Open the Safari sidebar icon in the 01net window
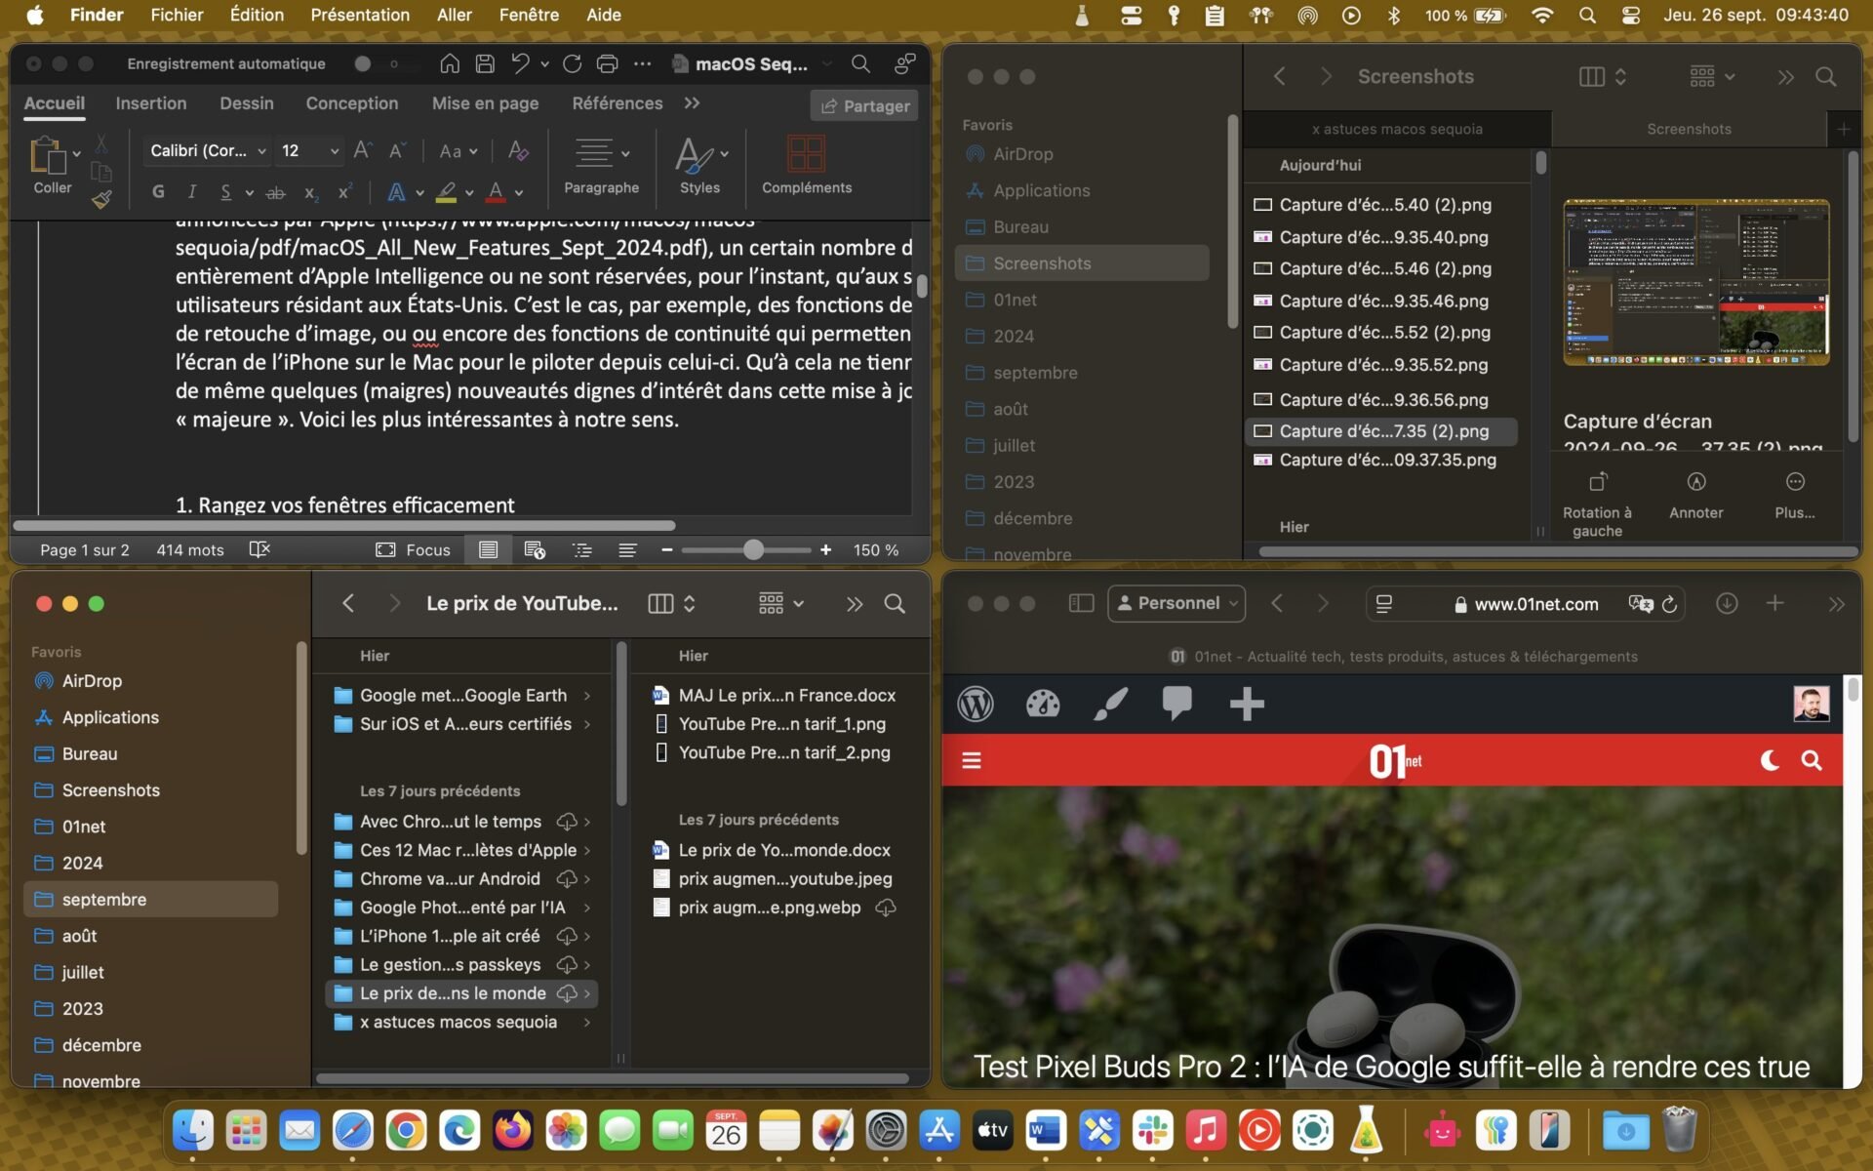The width and height of the screenshot is (1873, 1171). 1081,603
